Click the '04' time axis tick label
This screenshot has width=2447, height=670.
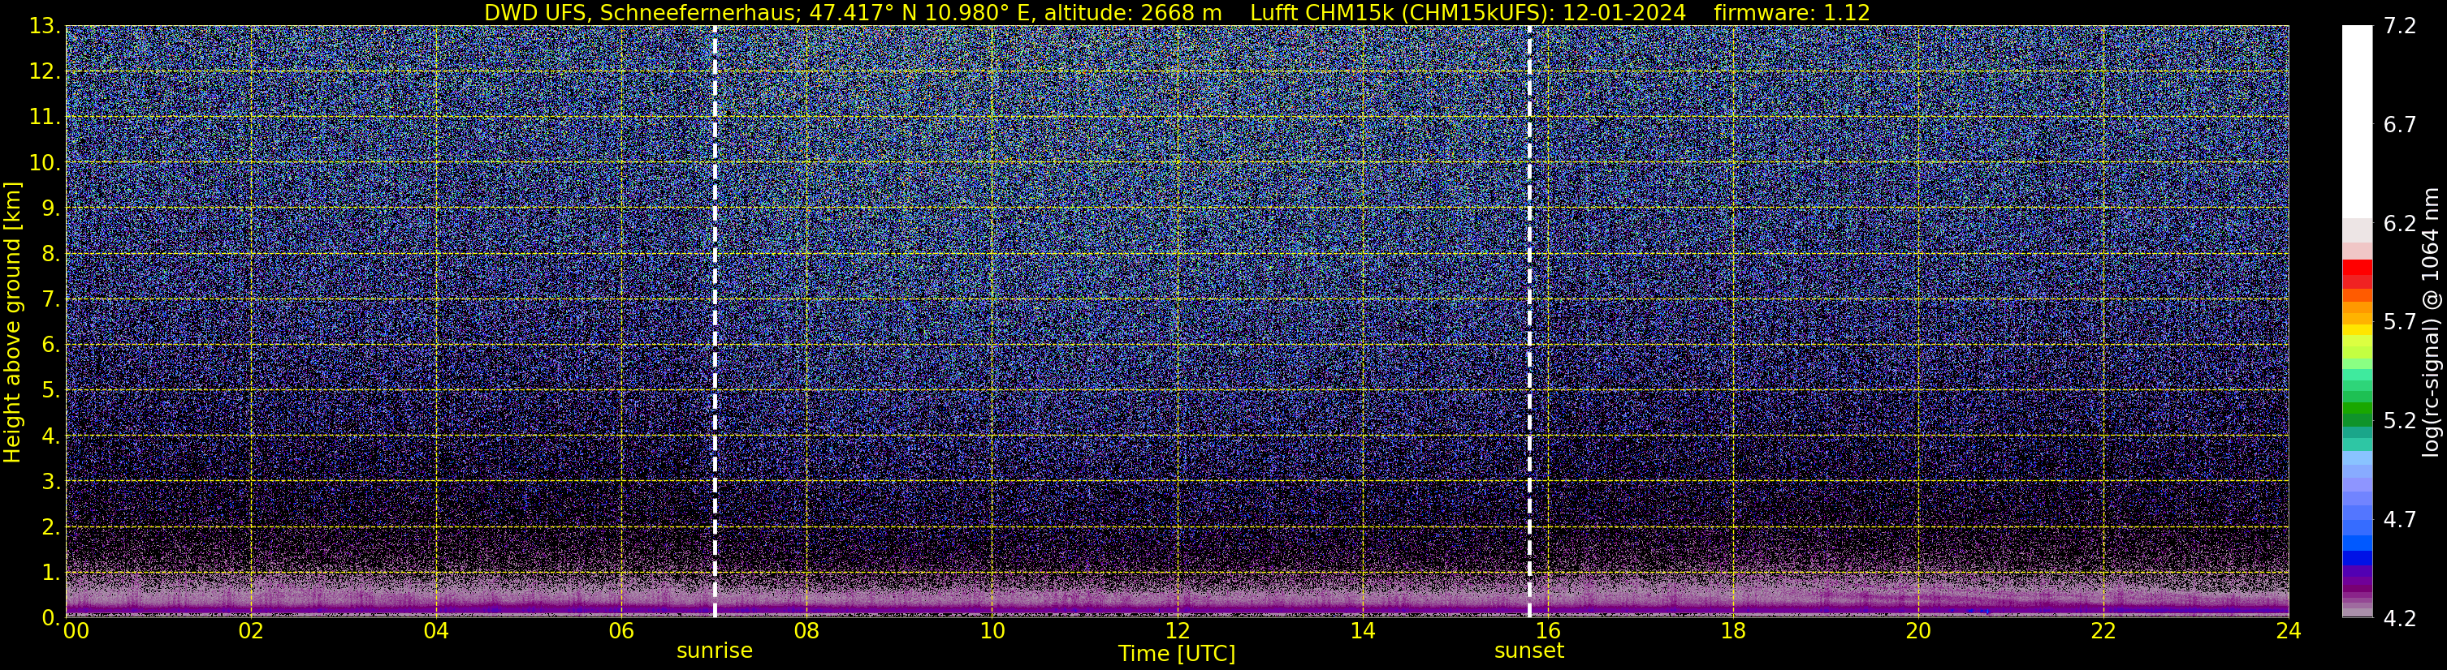pyautogui.click(x=436, y=631)
